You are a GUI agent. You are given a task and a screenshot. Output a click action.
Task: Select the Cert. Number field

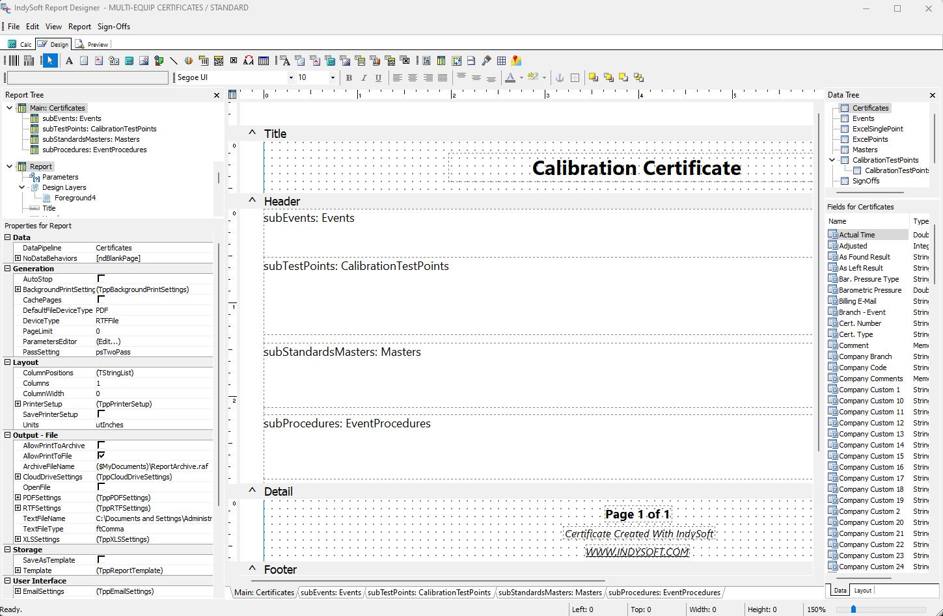pyautogui.click(x=860, y=323)
